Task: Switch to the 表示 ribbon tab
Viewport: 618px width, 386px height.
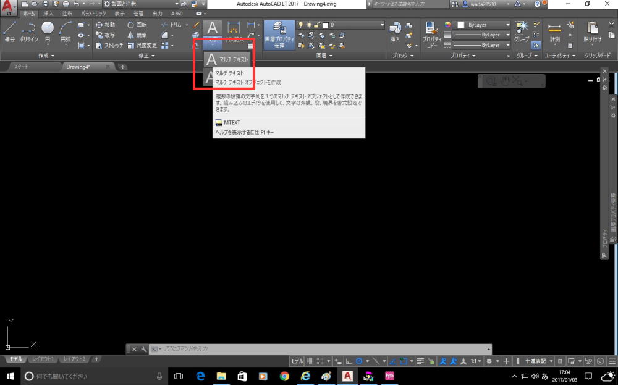Action: [x=119, y=14]
